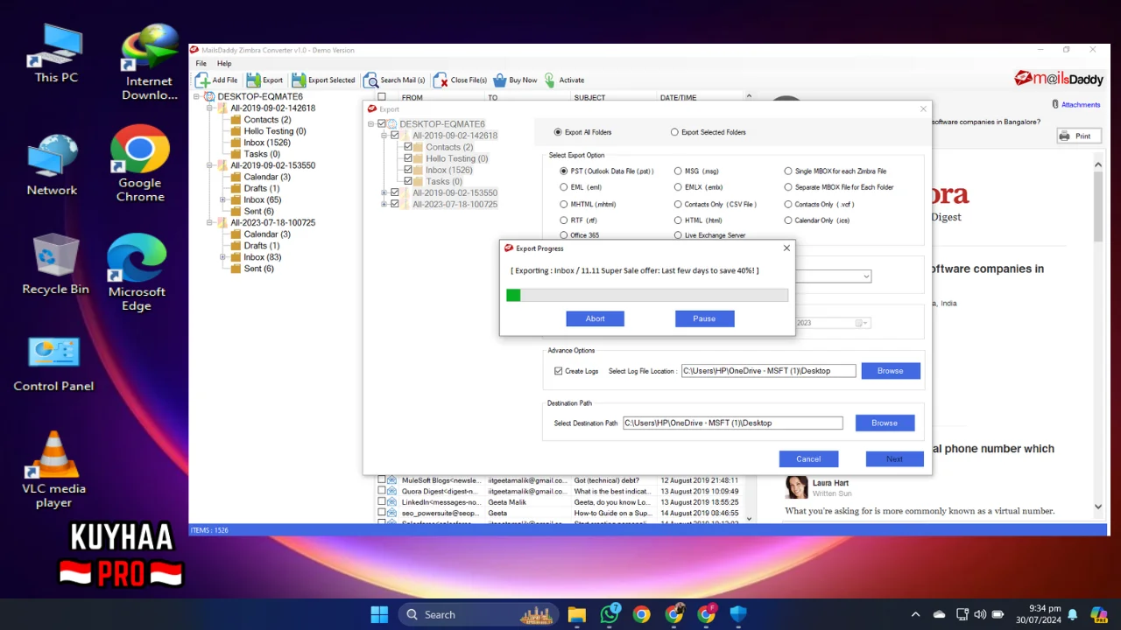Click the Abort button
The image size is (1121, 630).
[596, 318]
